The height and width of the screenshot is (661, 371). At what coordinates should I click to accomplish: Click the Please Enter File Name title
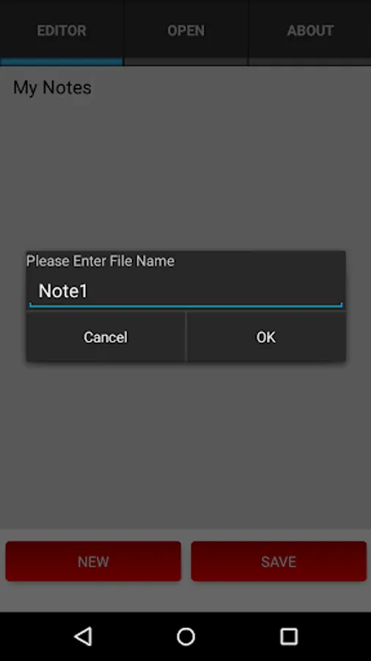point(100,261)
